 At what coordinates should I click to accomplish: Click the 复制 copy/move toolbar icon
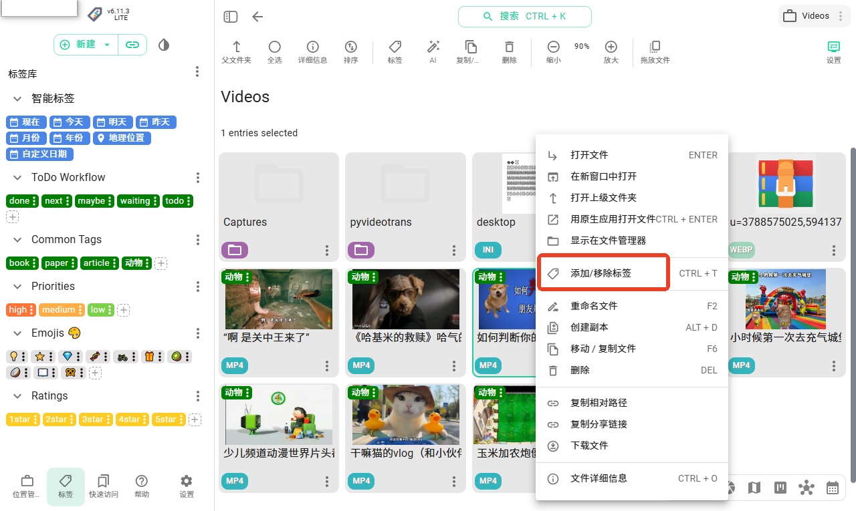[471, 52]
